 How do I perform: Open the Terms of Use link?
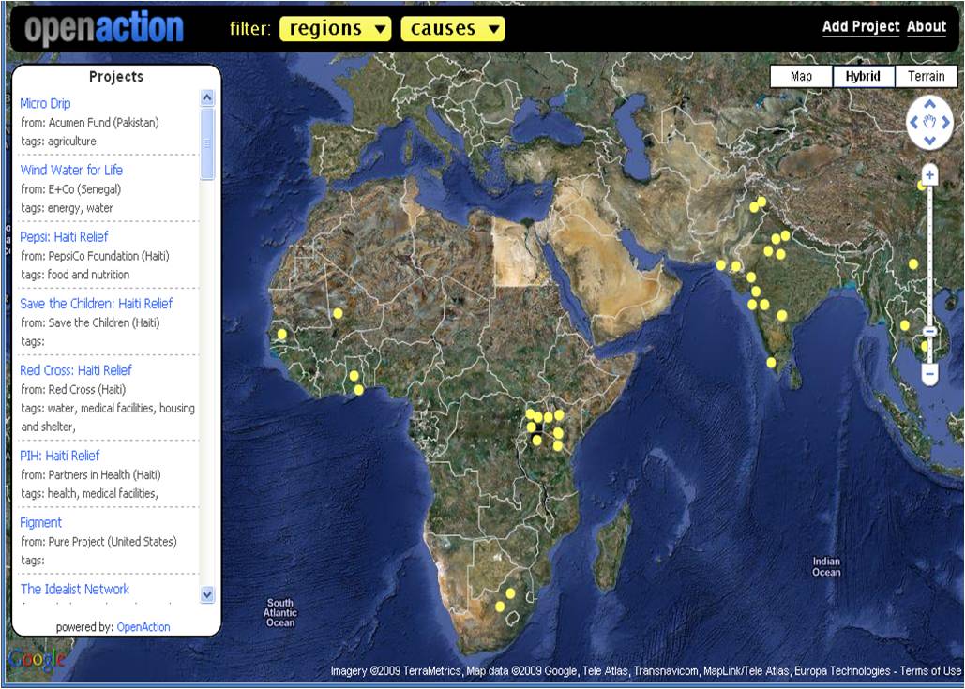click(930, 670)
